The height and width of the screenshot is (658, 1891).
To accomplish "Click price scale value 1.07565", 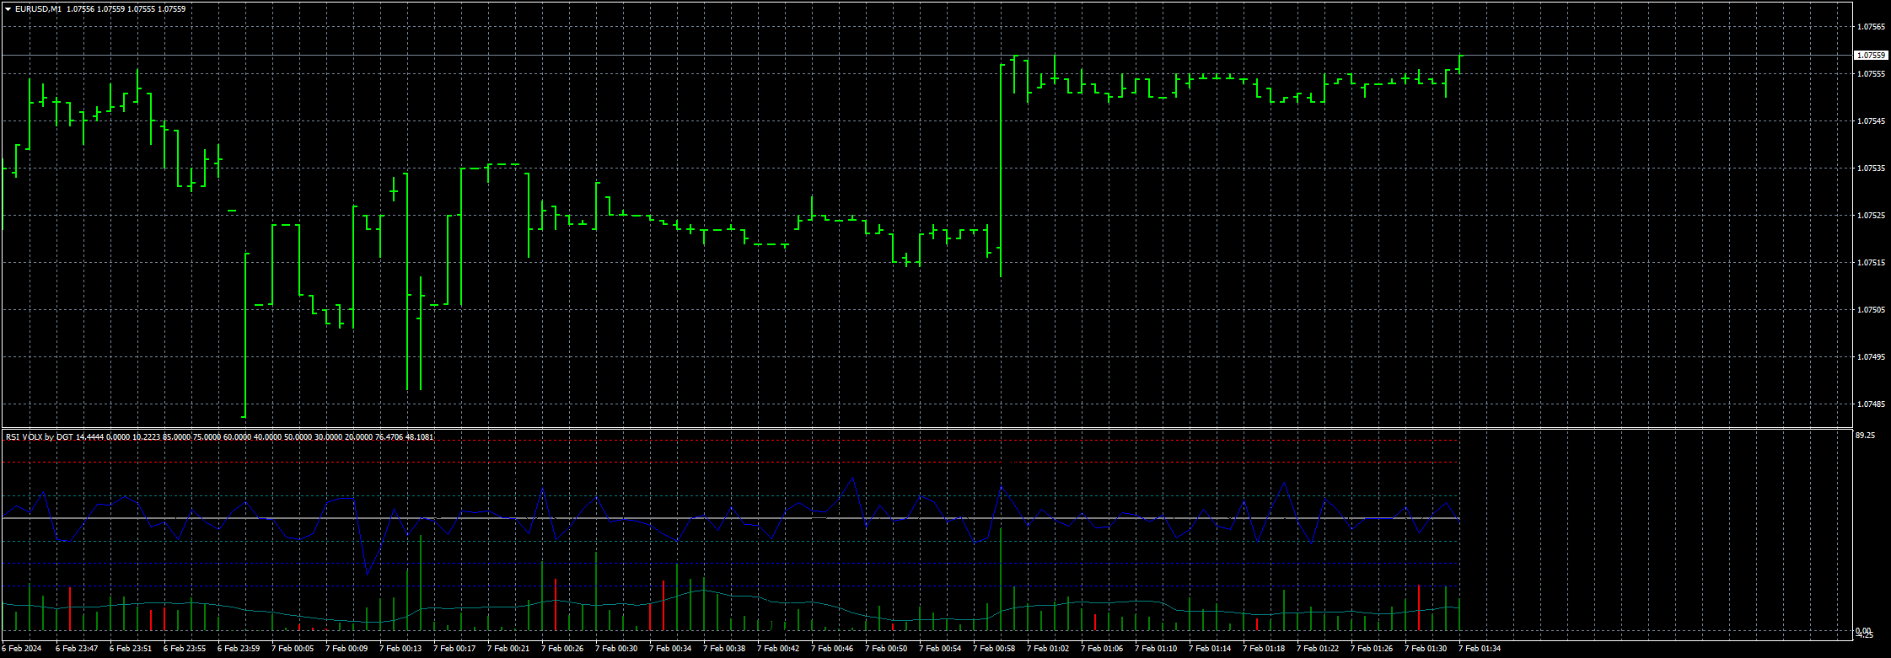I will pyautogui.click(x=1871, y=27).
